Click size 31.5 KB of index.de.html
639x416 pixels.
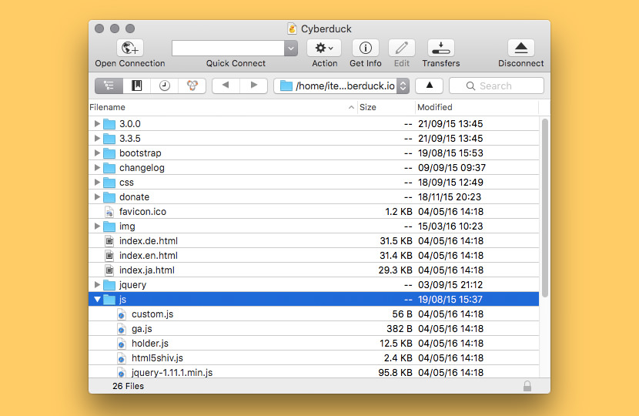point(396,241)
